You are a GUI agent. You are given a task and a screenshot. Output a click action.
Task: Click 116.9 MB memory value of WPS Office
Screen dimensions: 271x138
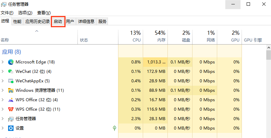[156, 109]
